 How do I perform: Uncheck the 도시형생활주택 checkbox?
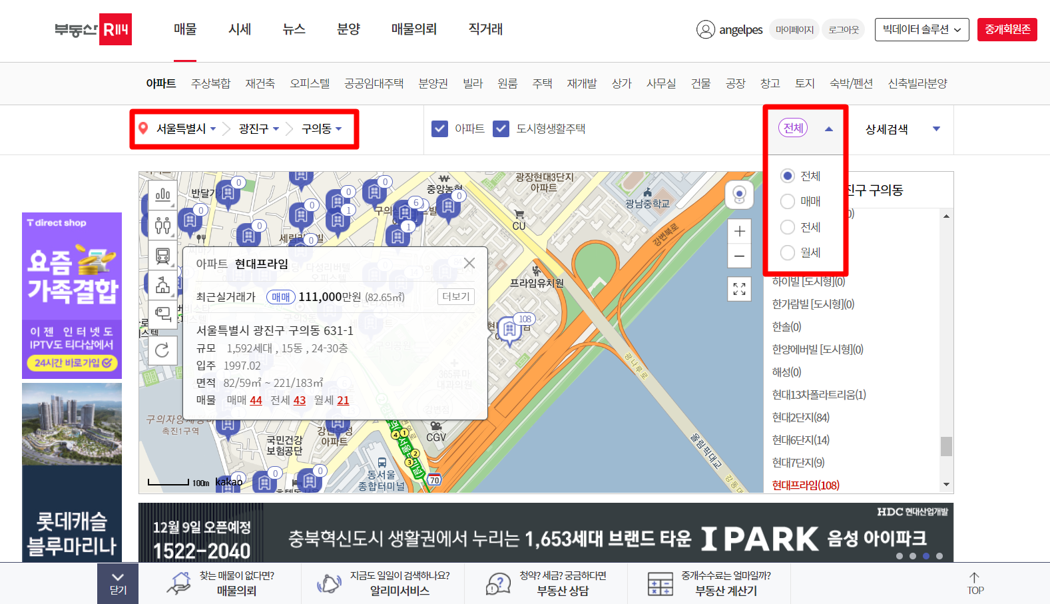click(x=501, y=129)
